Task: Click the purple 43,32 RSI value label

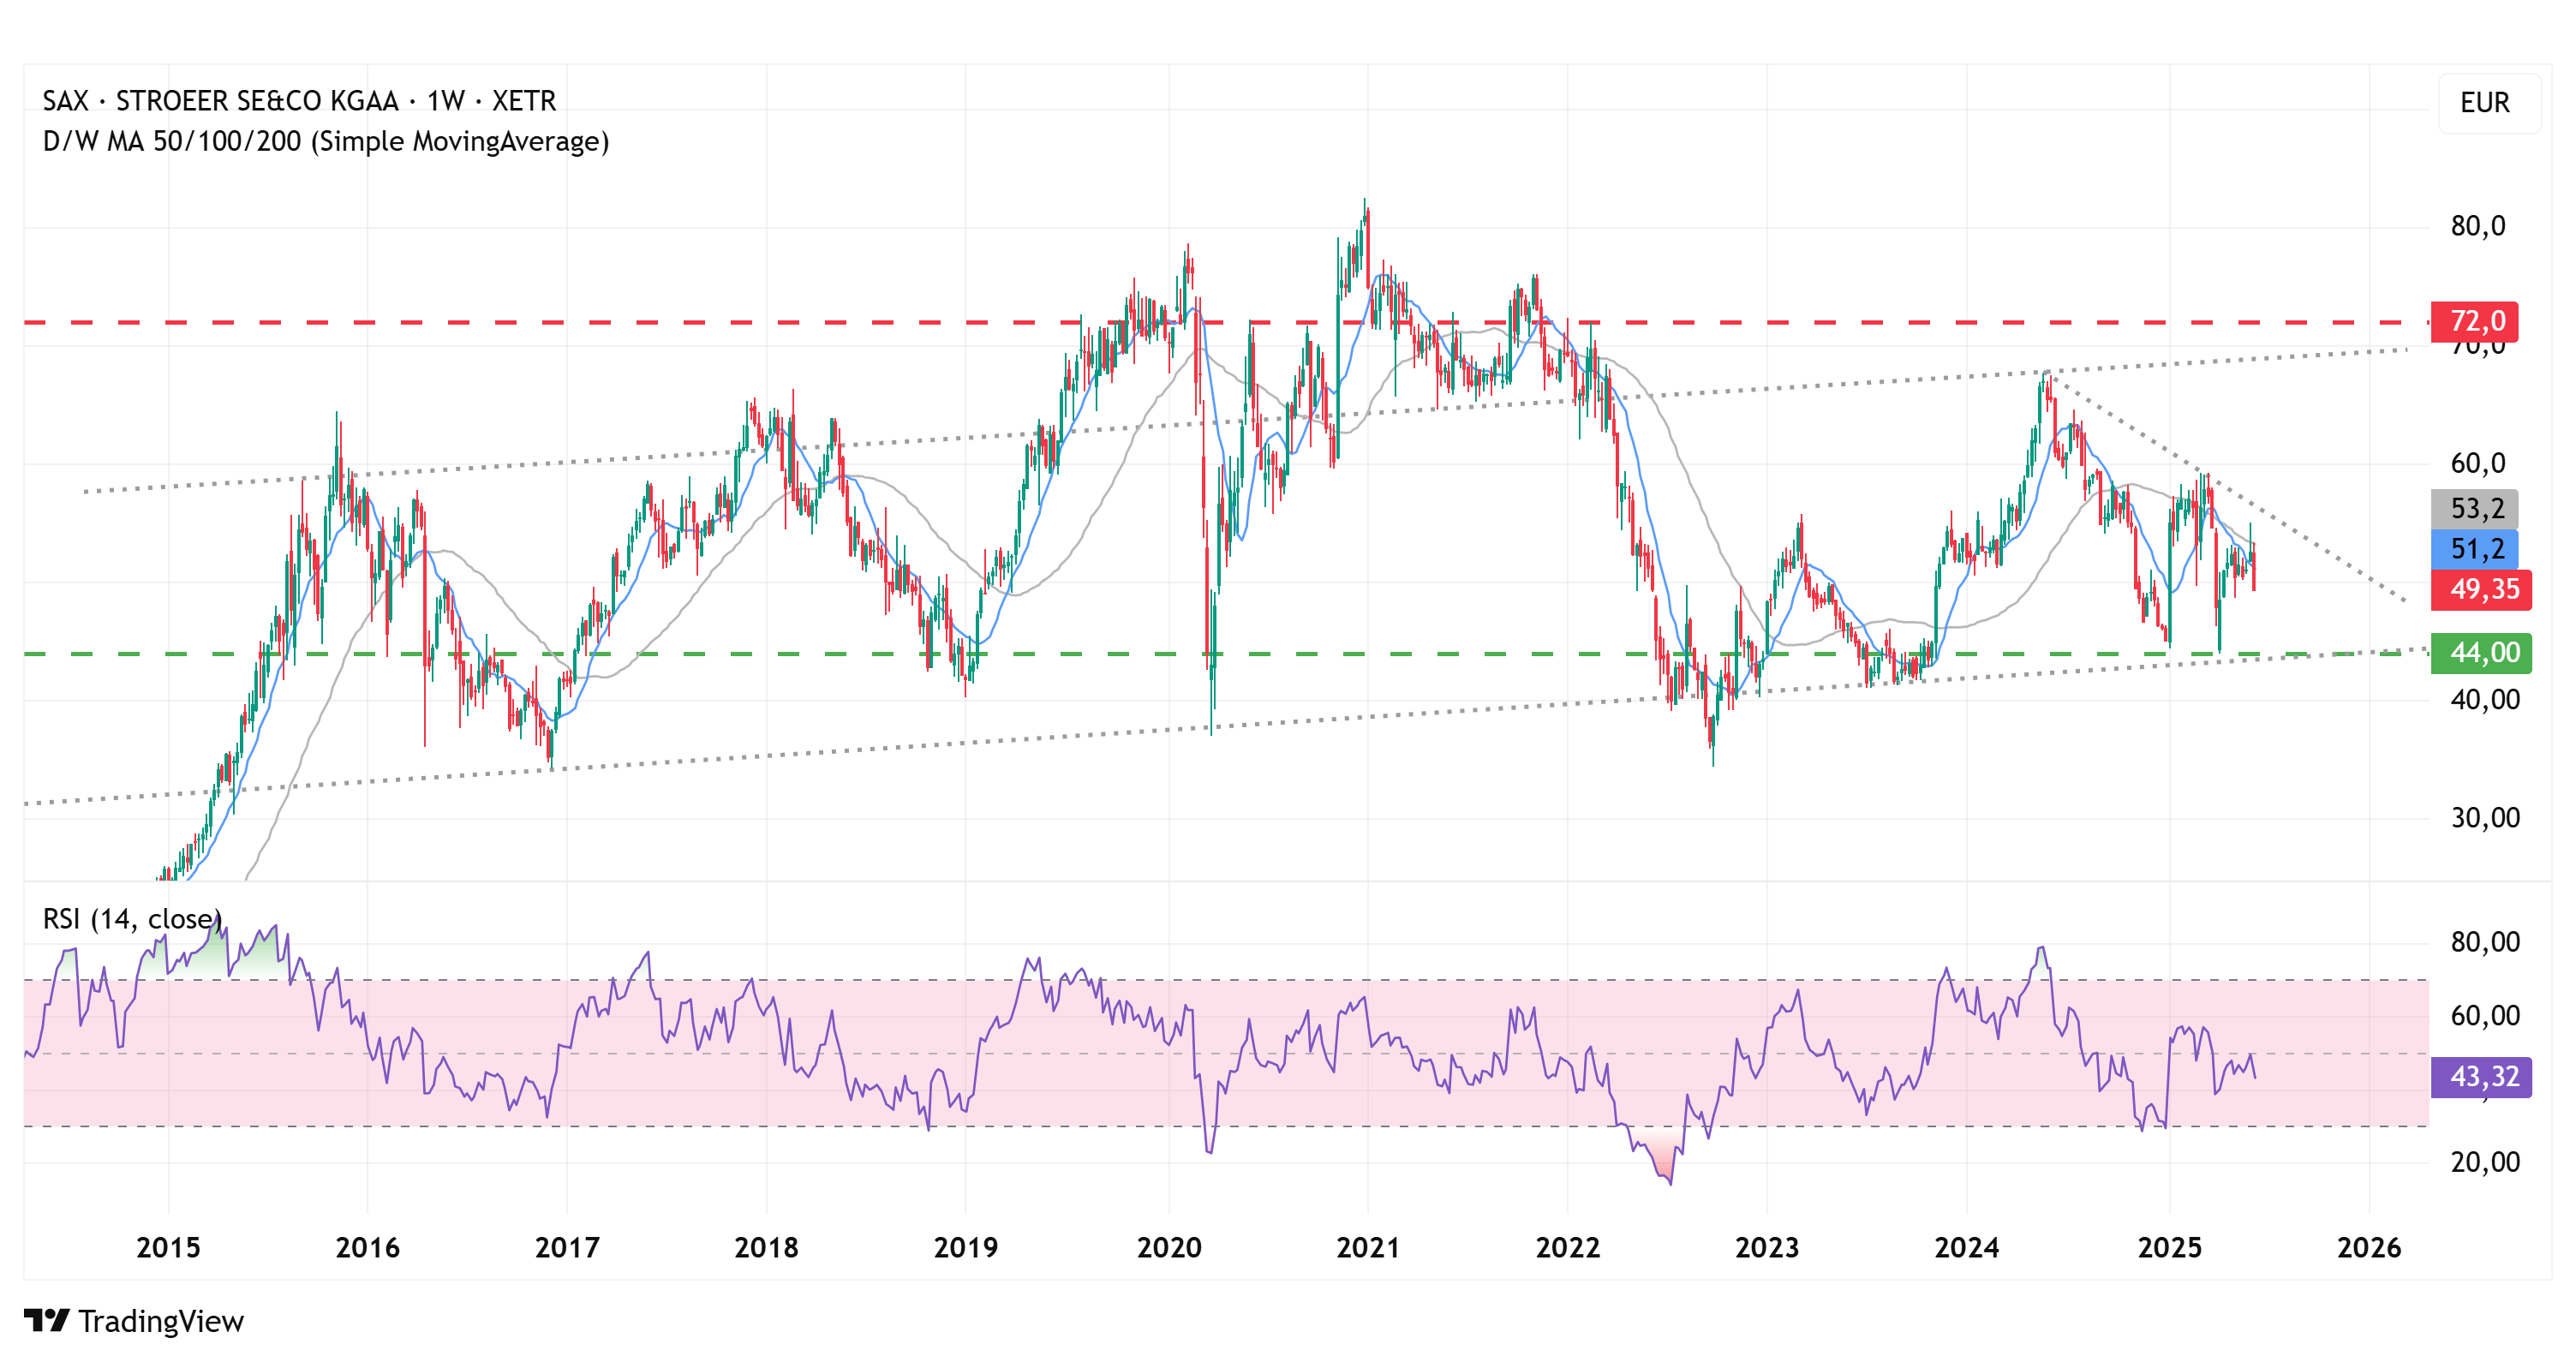Action: tap(2481, 1077)
